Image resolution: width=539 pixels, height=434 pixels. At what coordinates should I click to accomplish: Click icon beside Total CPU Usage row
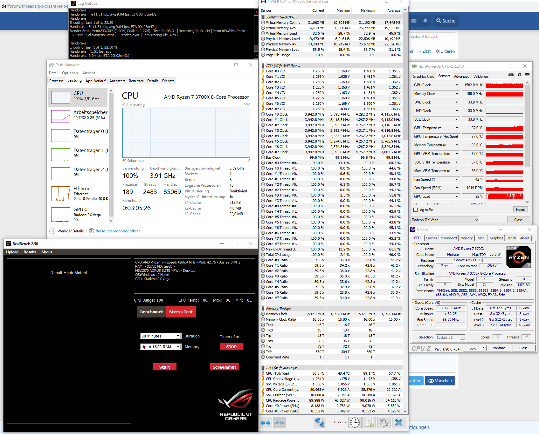click(x=263, y=255)
